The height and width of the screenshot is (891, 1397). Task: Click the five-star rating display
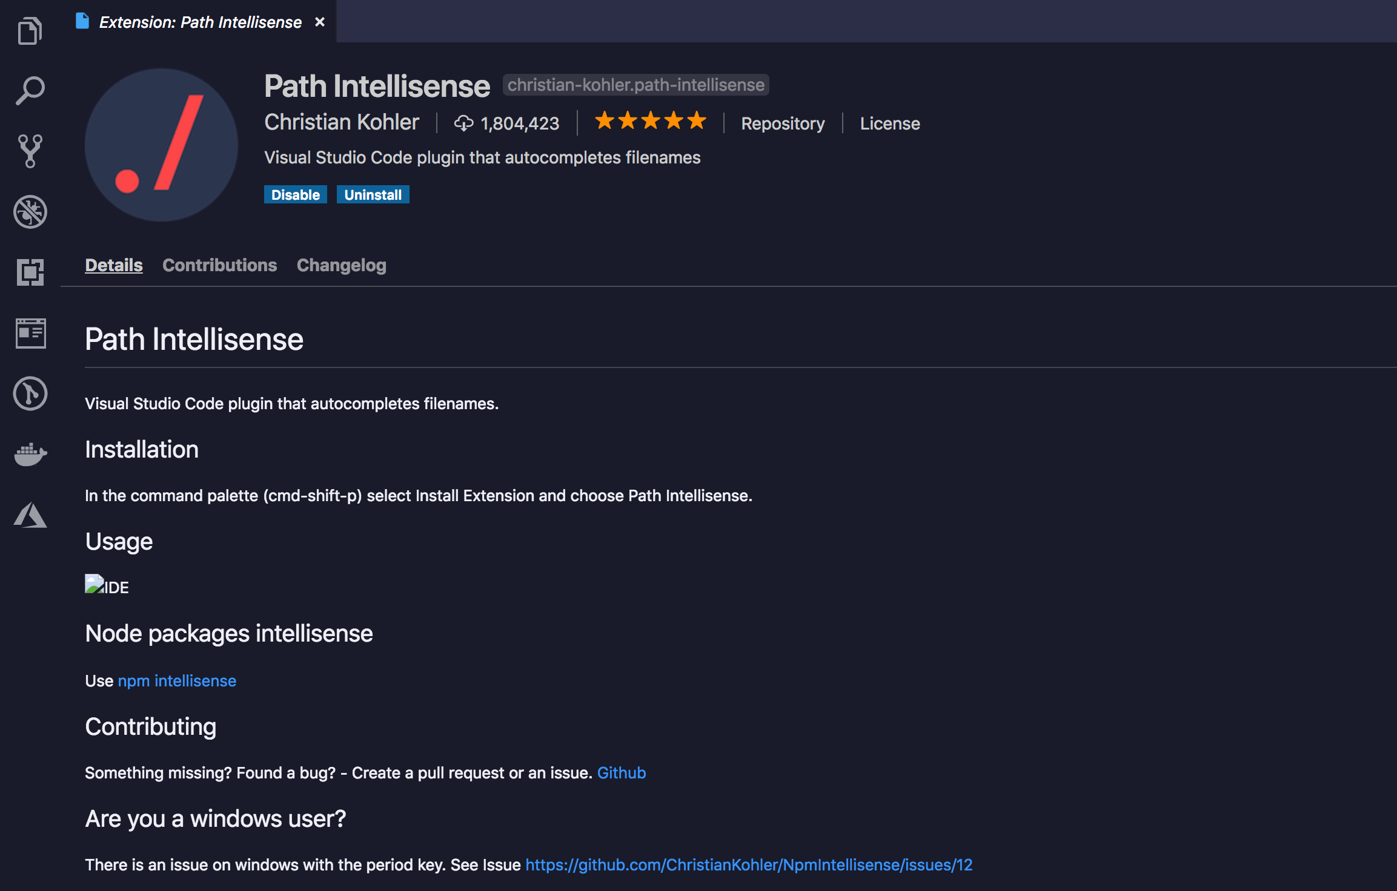click(x=651, y=121)
